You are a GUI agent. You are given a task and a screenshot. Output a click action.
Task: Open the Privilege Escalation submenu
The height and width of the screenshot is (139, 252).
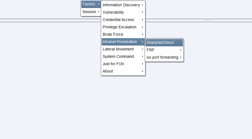coord(119,27)
